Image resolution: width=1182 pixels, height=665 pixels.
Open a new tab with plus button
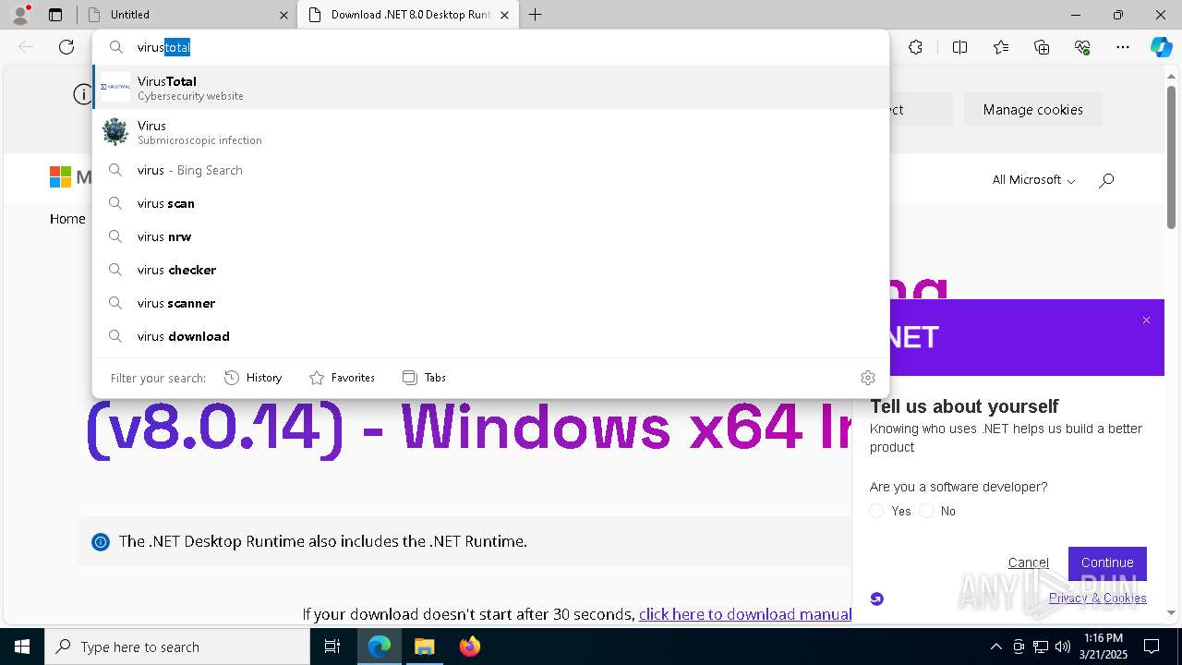coord(536,15)
